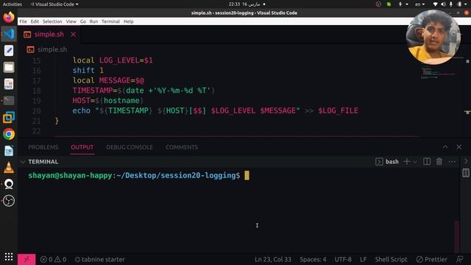Open the File menu

[x=23, y=21]
